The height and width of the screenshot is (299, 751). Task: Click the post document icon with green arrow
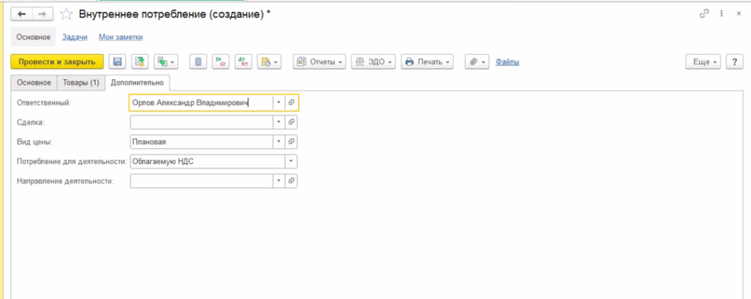pyautogui.click(x=140, y=62)
